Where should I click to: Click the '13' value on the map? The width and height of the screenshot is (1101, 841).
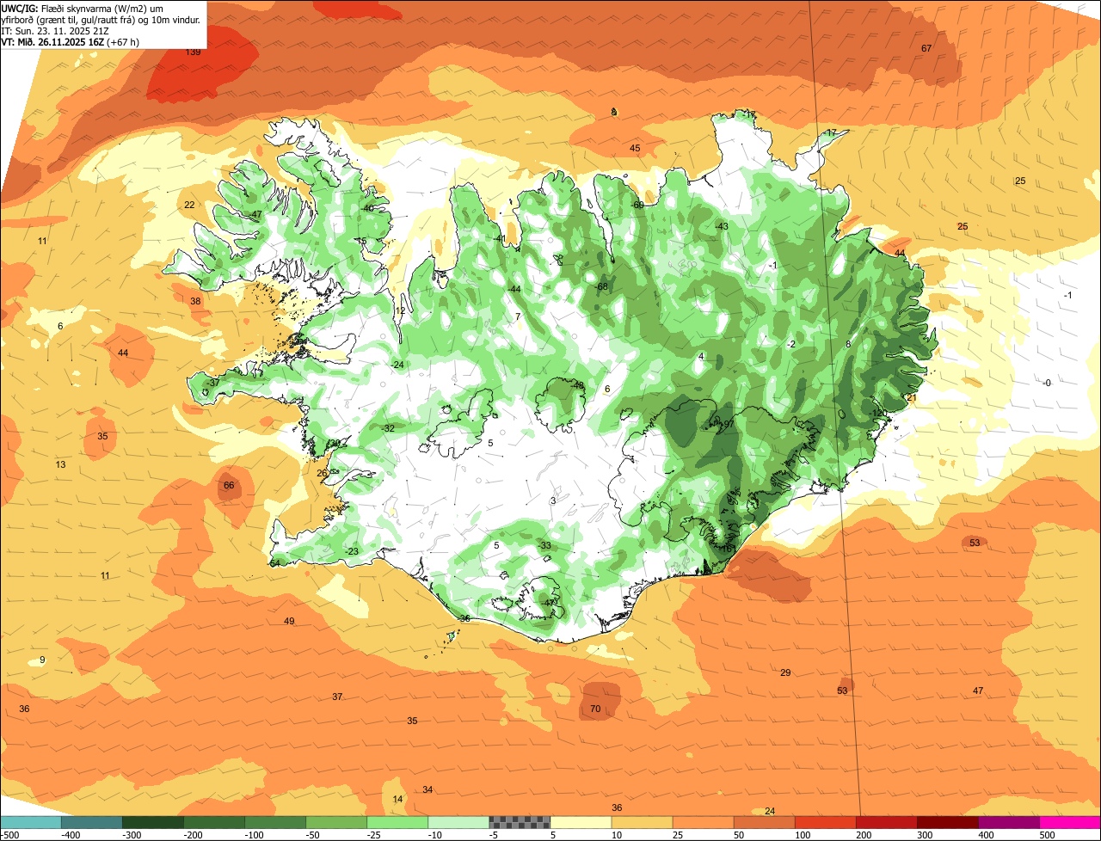pyautogui.click(x=60, y=465)
